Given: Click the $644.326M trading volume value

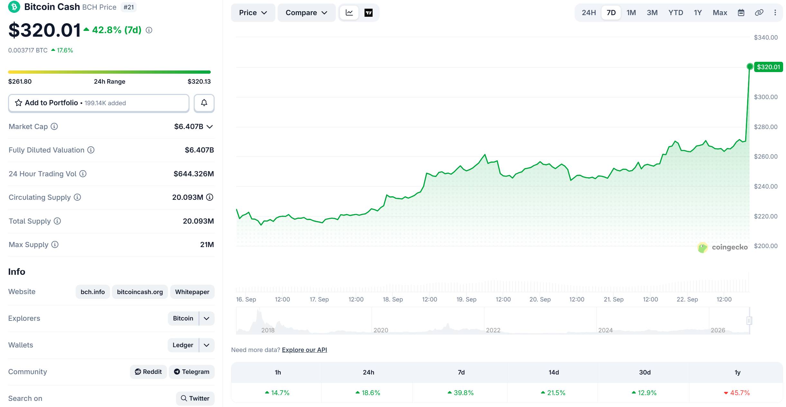Looking at the screenshot, I should [194, 174].
